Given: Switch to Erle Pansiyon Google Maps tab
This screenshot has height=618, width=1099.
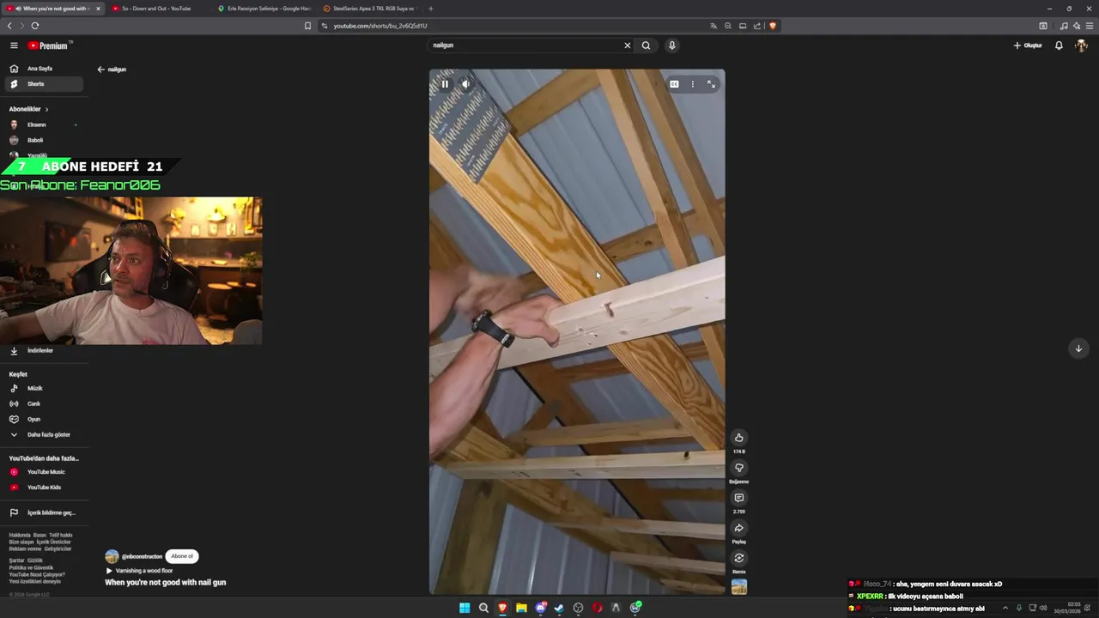Looking at the screenshot, I should pyautogui.click(x=264, y=9).
